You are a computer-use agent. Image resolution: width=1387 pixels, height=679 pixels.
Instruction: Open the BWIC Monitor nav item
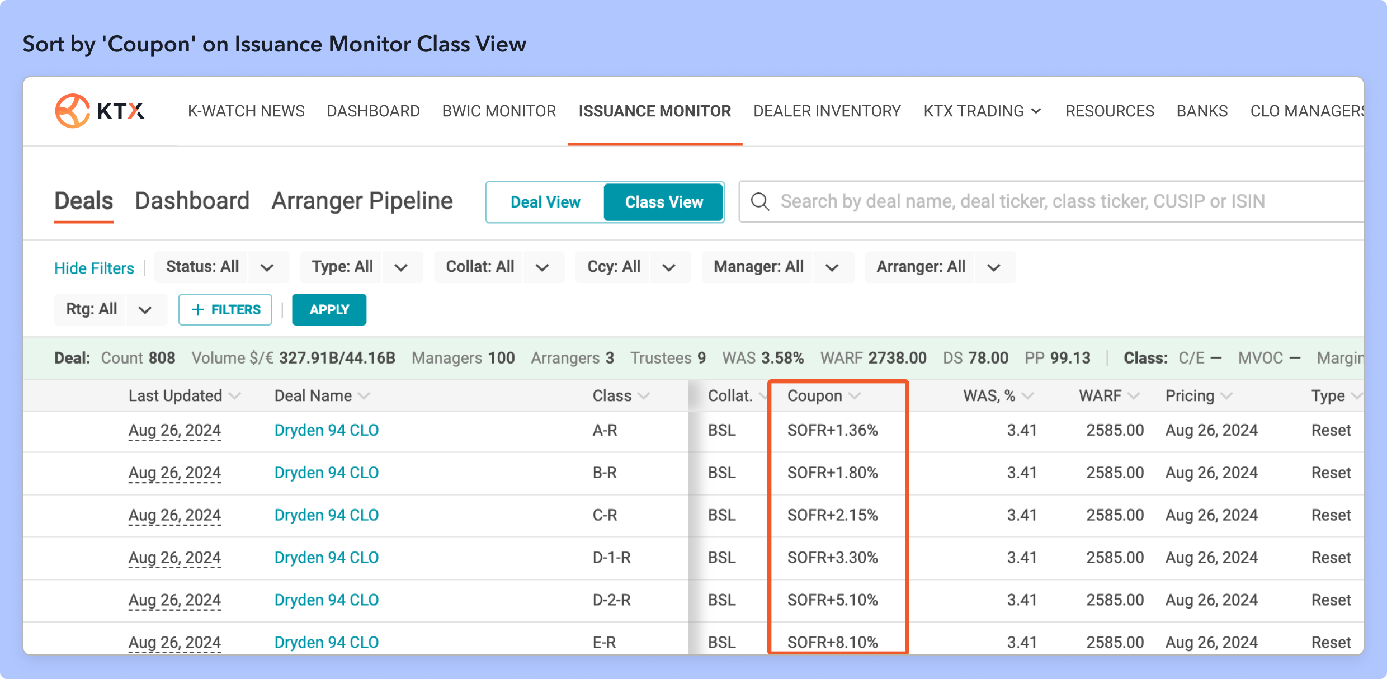(499, 111)
